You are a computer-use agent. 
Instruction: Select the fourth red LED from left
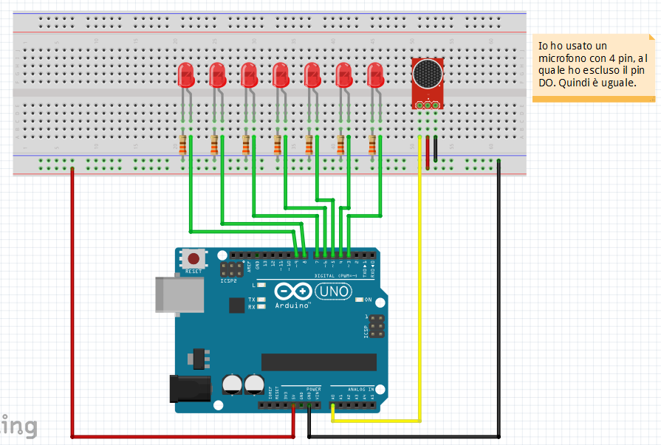point(281,75)
